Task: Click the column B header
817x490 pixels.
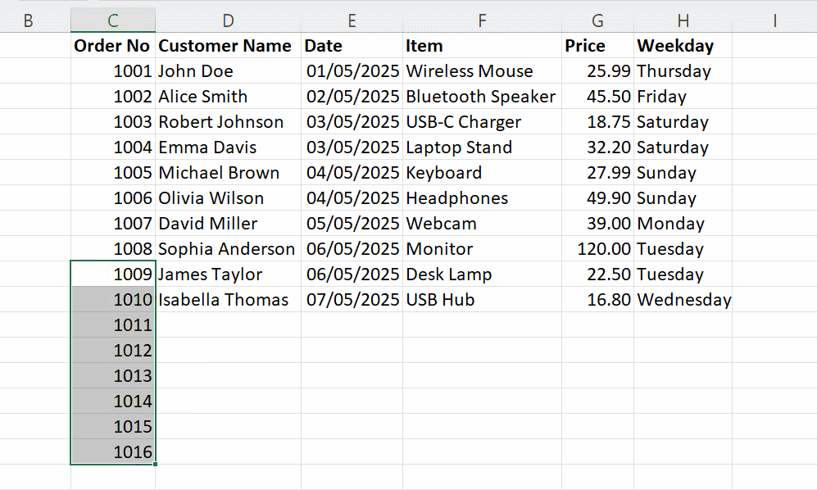Action: (x=28, y=20)
